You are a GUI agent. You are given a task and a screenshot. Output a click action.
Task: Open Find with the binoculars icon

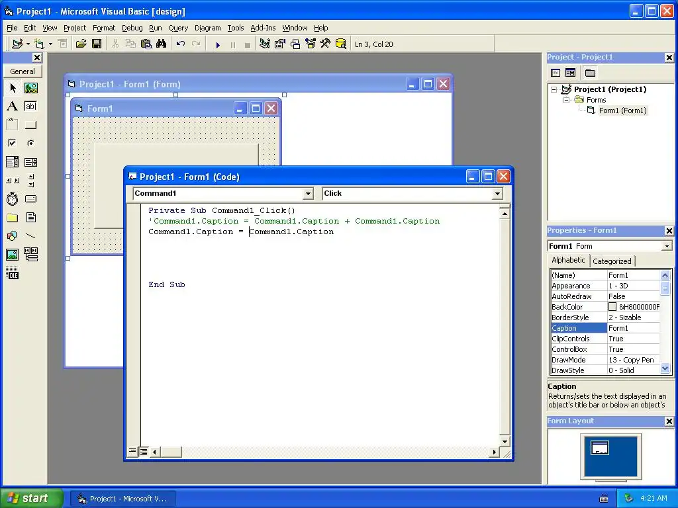(162, 44)
